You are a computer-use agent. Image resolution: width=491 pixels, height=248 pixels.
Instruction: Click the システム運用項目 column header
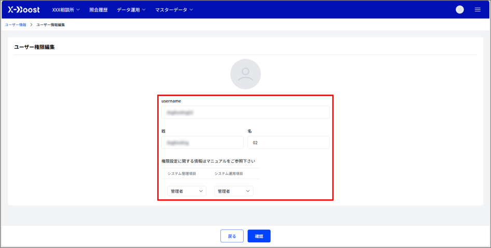[x=229, y=173]
